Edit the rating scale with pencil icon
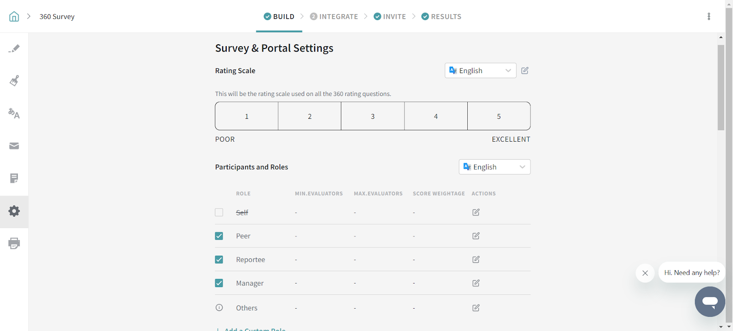The width and height of the screenshot is (733, 331). (525, 70)
